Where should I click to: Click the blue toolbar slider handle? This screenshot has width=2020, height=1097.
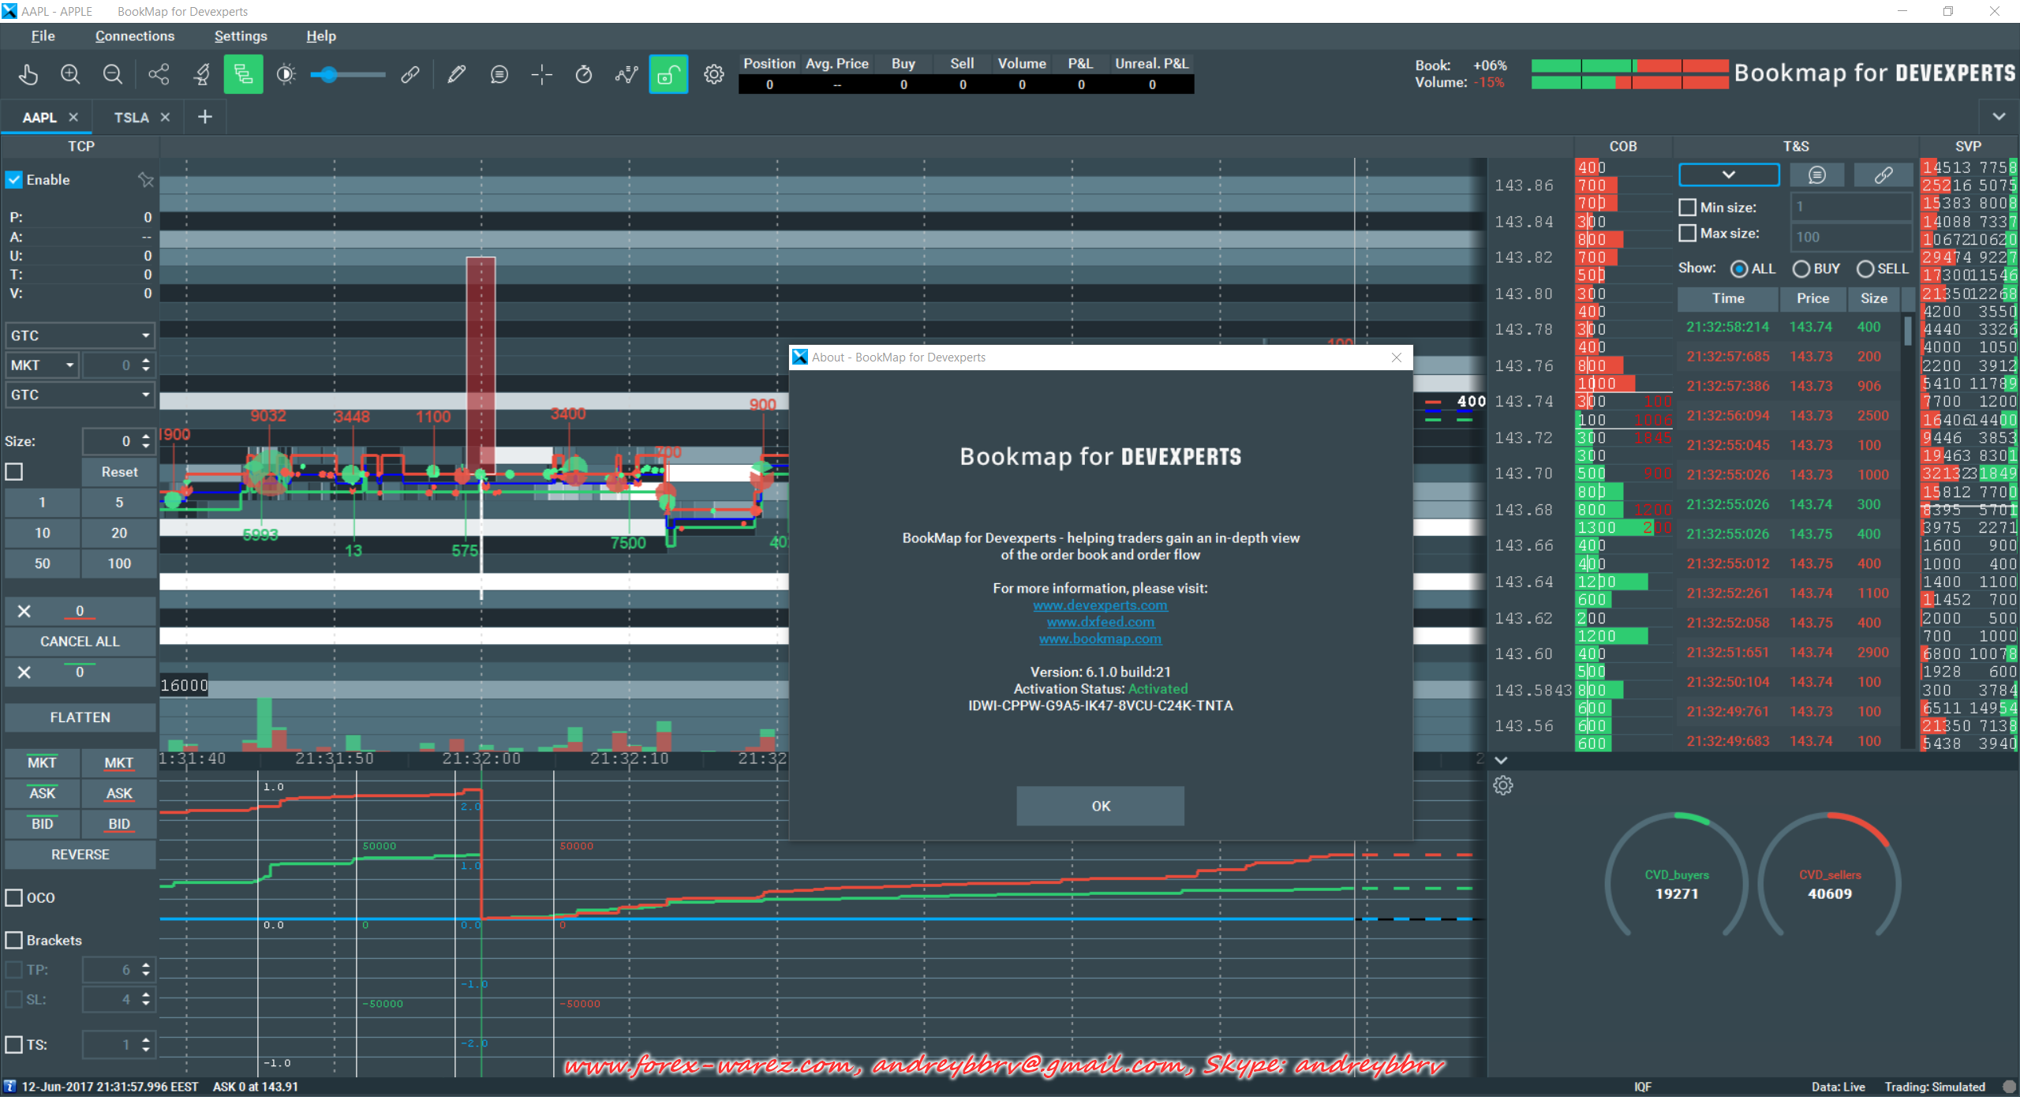pos(328,75)
